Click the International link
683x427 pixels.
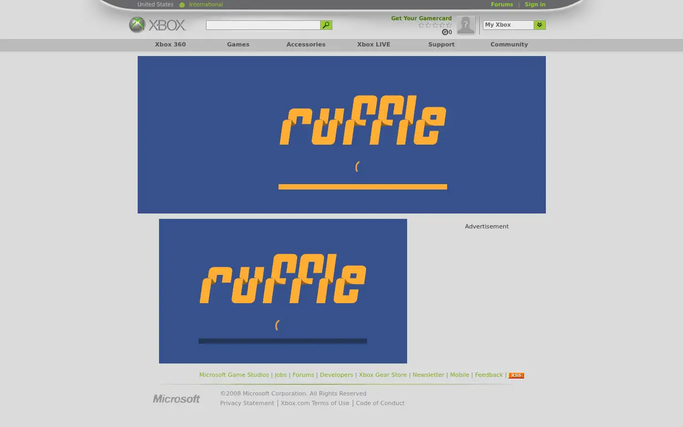tap(206, 5)
